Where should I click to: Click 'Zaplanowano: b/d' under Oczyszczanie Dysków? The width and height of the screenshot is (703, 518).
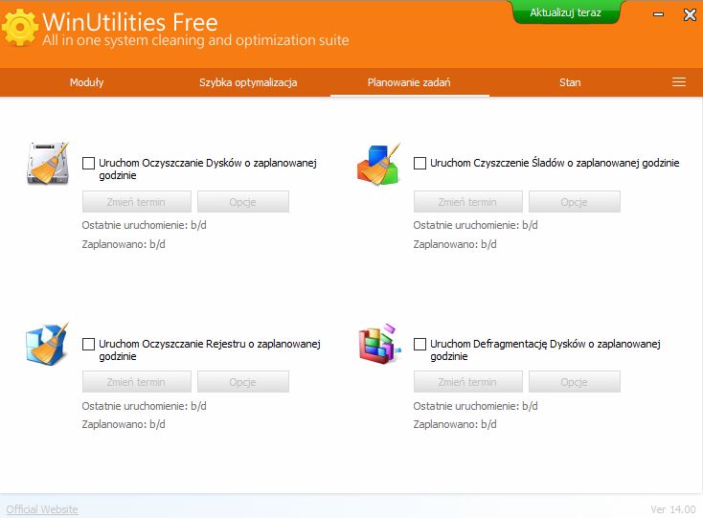[x=124, y=244]
